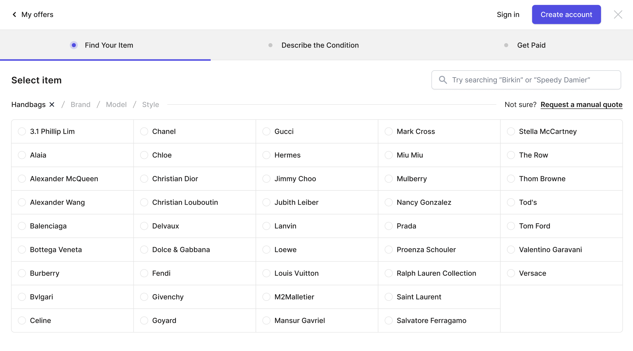The width and height of the screenshot is (633, 351).
Task: Close the dialog with top-right X
Action: 618,15
